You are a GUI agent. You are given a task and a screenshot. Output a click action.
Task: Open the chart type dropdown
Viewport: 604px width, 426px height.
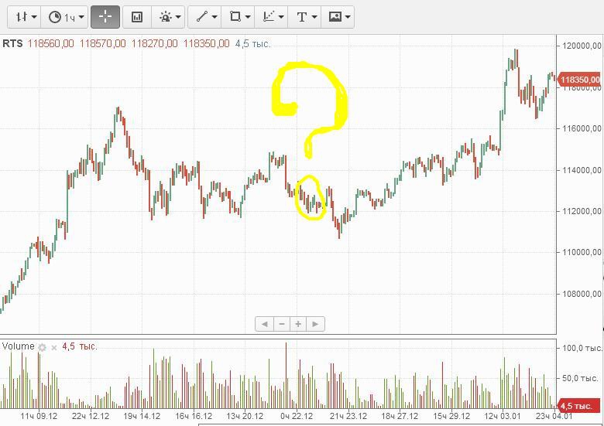coord(26,16)
